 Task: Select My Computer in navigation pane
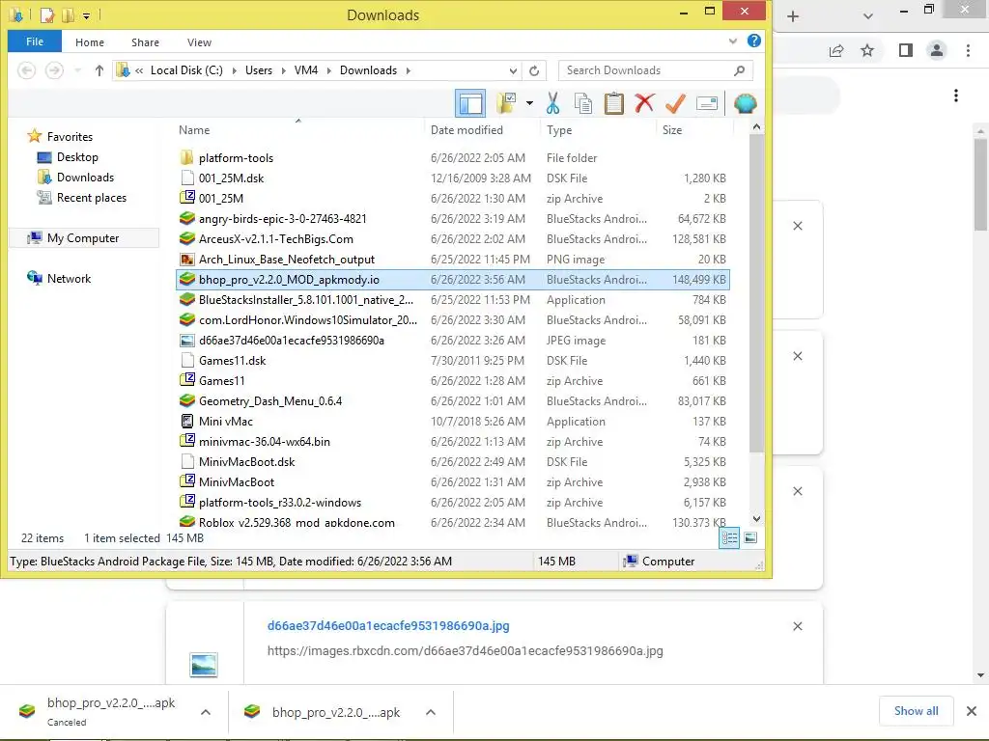pyautogui.click(x=83, y=238)
